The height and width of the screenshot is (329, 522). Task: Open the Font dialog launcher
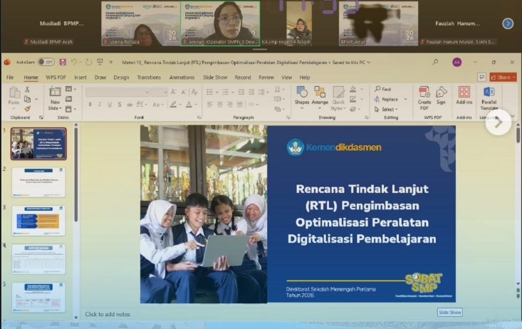[x=199, y=117]
